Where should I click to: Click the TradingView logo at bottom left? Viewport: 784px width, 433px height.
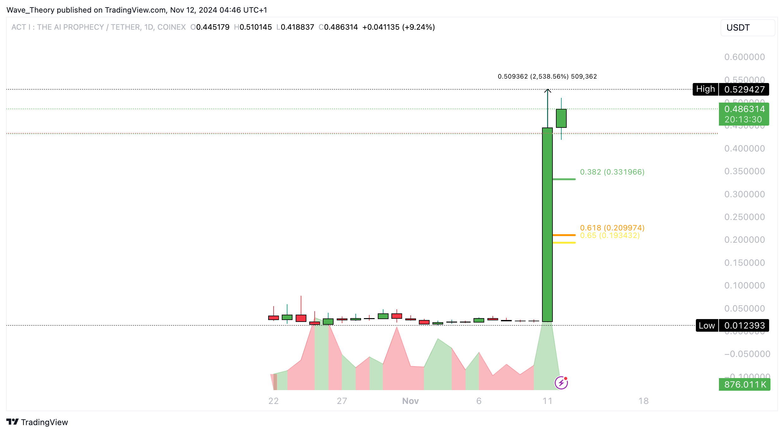(x=37, y=422)
